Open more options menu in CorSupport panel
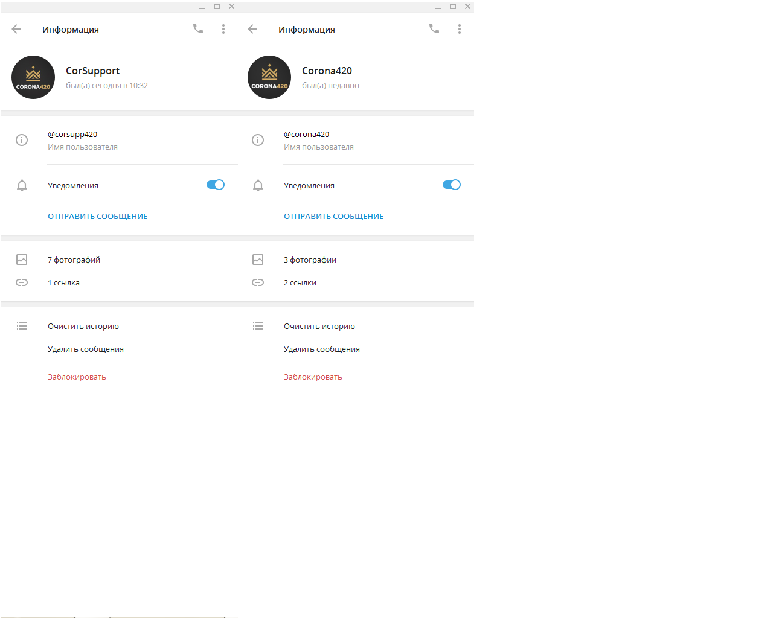The height and width of the screenshot is (618, 773). click(223, 29)
